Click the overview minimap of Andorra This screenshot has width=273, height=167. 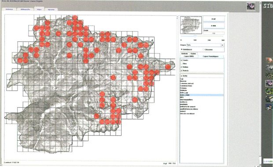click(x=191, y=25)
